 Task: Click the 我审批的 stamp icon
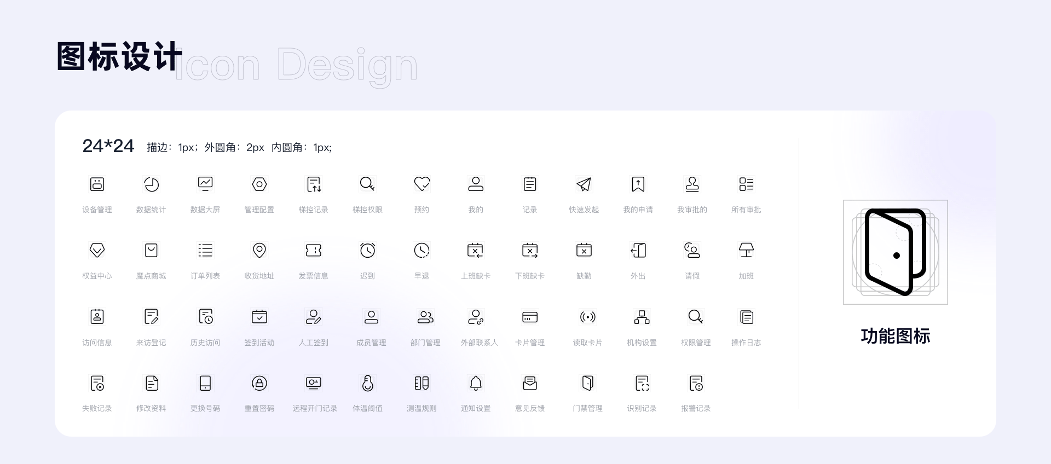(692, 184)
